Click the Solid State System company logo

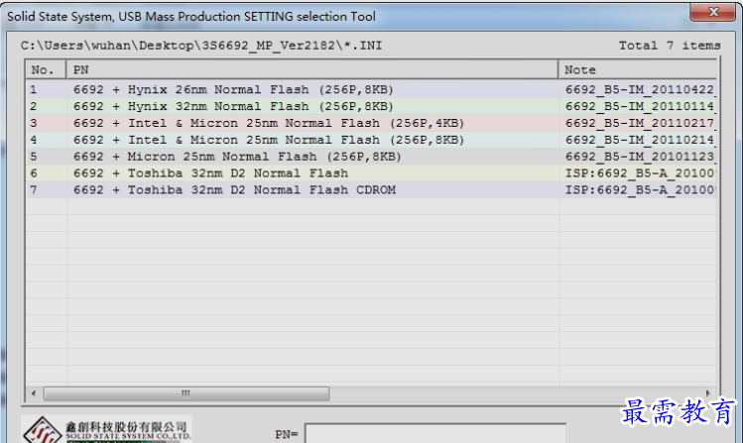coord(106,429)
